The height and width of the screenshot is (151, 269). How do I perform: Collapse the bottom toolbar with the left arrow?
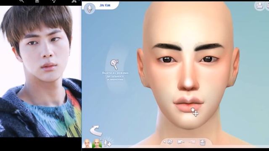164,142
